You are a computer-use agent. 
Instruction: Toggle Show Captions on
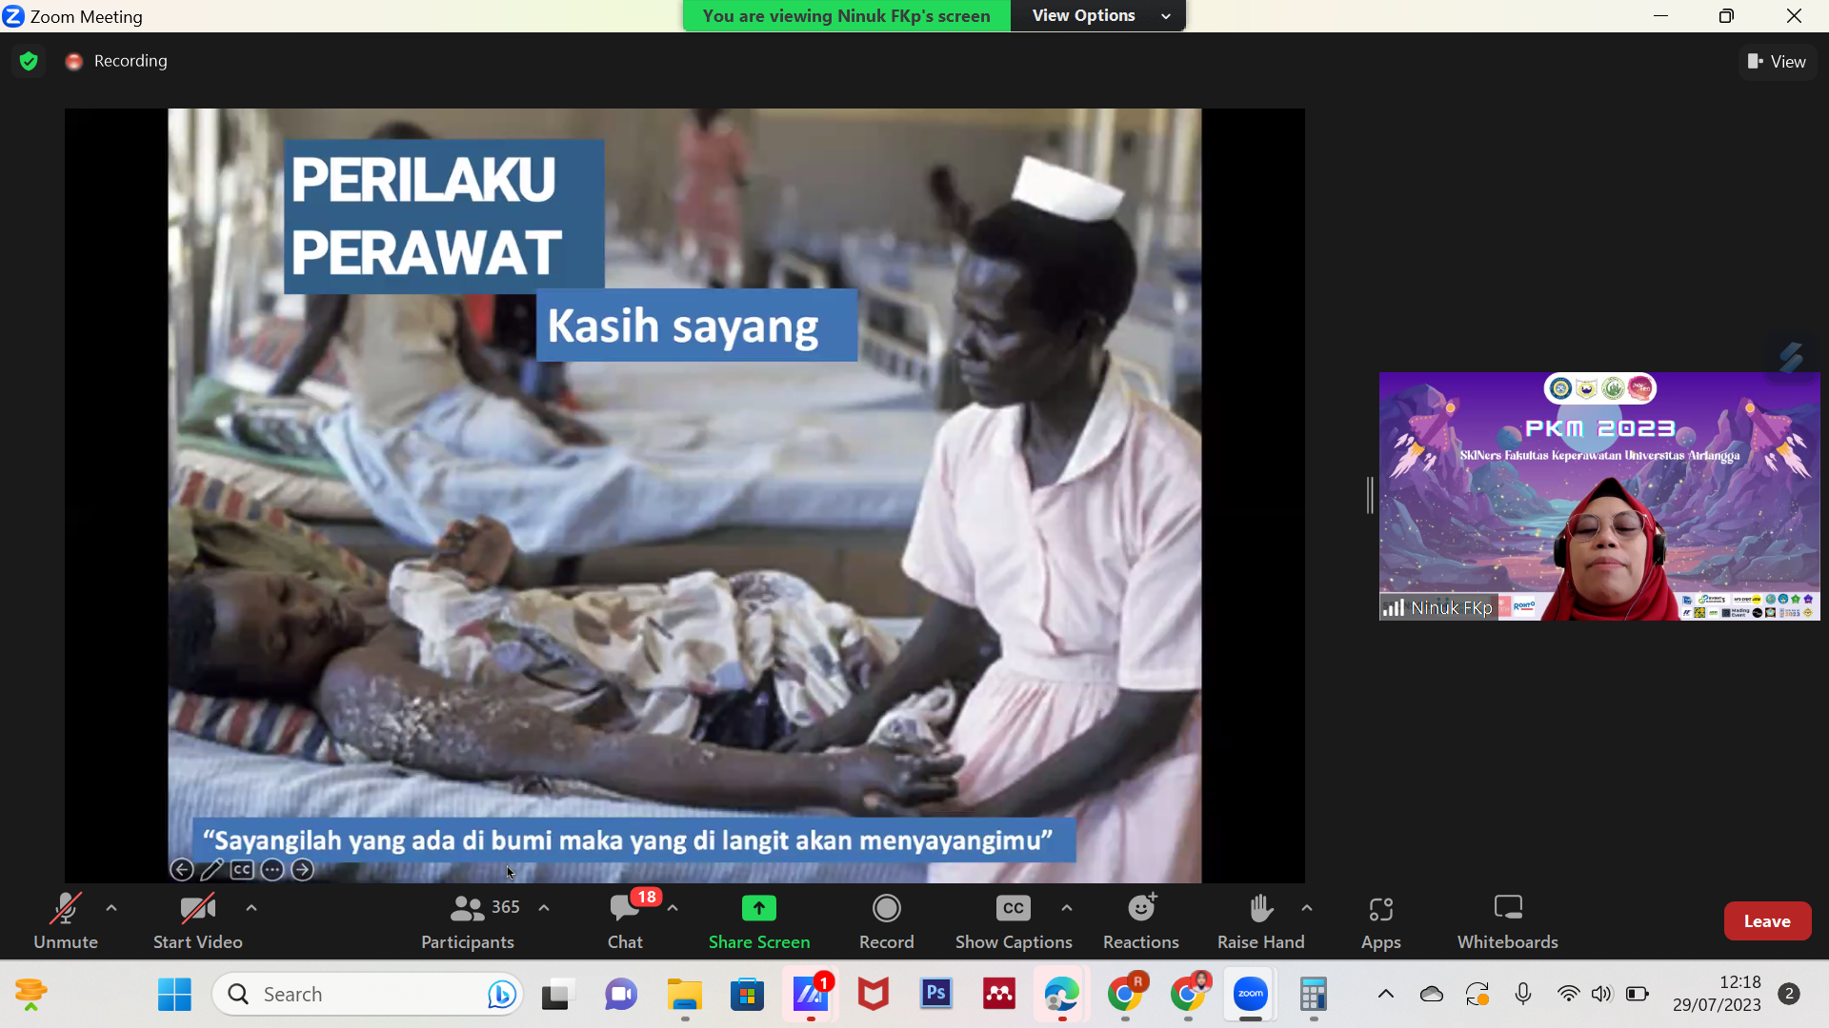coord(1013,920)
